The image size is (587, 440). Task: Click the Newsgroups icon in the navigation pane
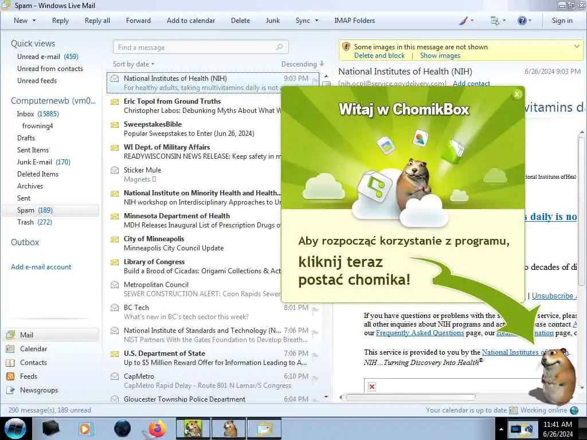10,390
